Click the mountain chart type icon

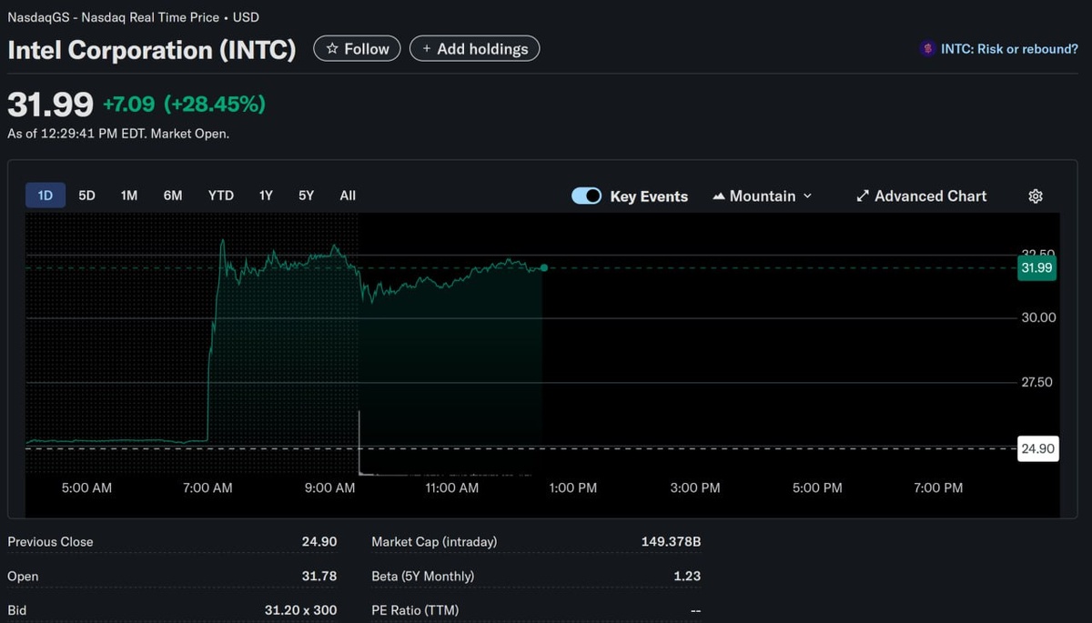click(719, 196)
